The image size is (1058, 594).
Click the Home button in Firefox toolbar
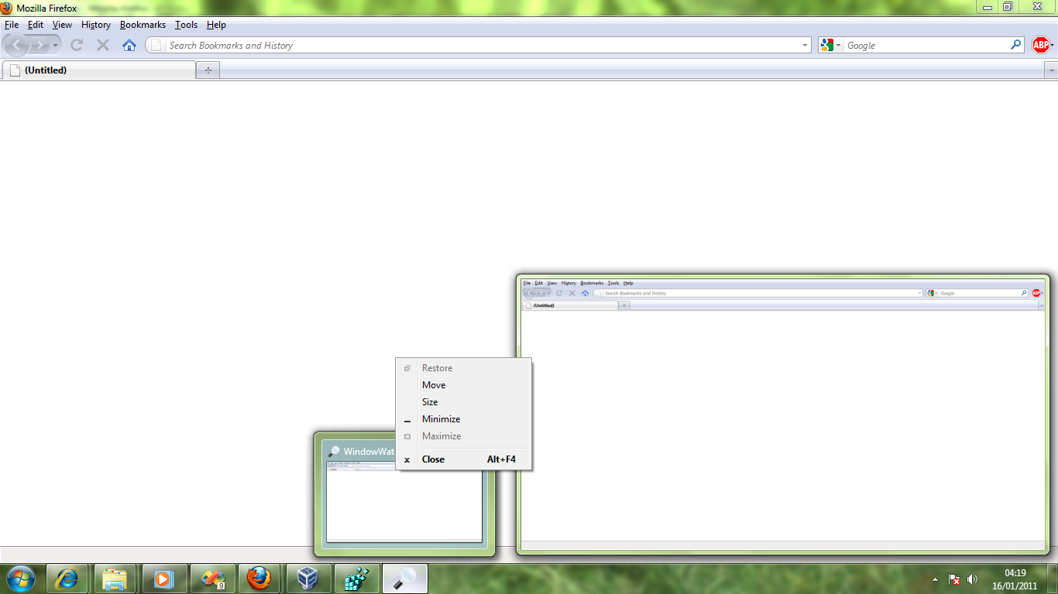[129, 46]
